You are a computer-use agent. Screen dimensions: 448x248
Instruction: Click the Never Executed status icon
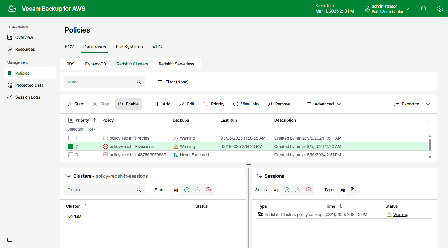tap(176, 155)
